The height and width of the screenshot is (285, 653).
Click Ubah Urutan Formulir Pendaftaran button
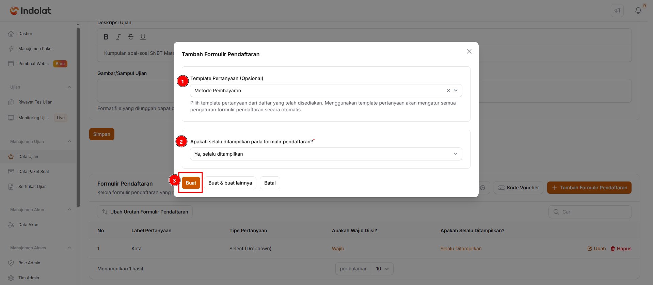(145, 212)
